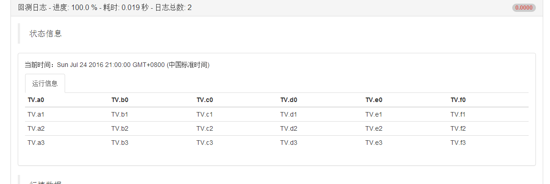Click the 回测日志 panel header text
The height and width of the screenshot is (184, 550).
point(105,8)
